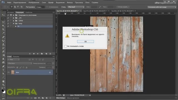Select the Hand tool
Viewport: 178px width, 100px height.
[3, 81]
